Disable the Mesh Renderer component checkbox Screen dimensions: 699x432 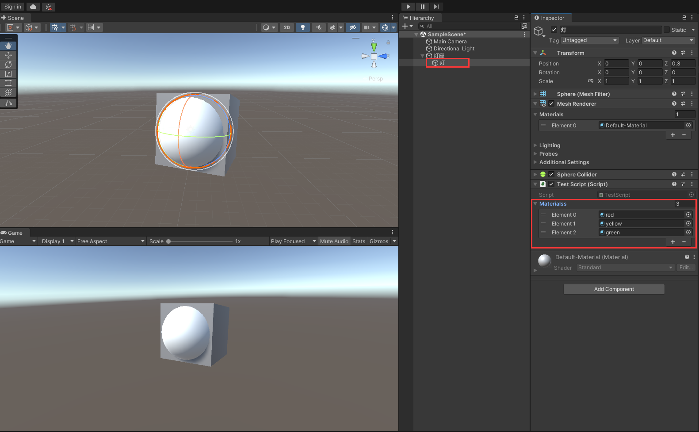[551, 104]
